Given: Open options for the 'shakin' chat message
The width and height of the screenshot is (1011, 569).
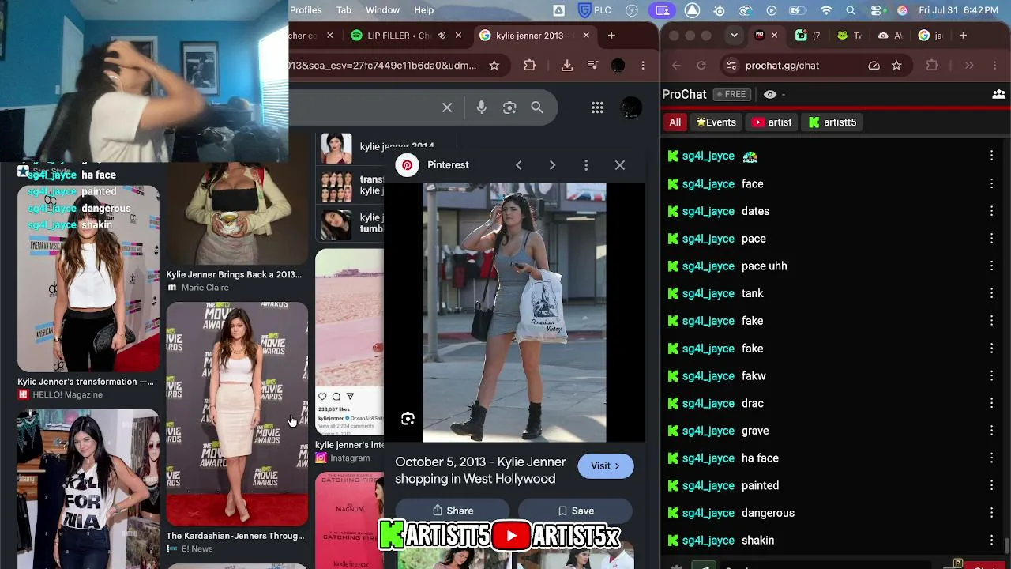Looking at the screenshot, I should tap(991, 541).
